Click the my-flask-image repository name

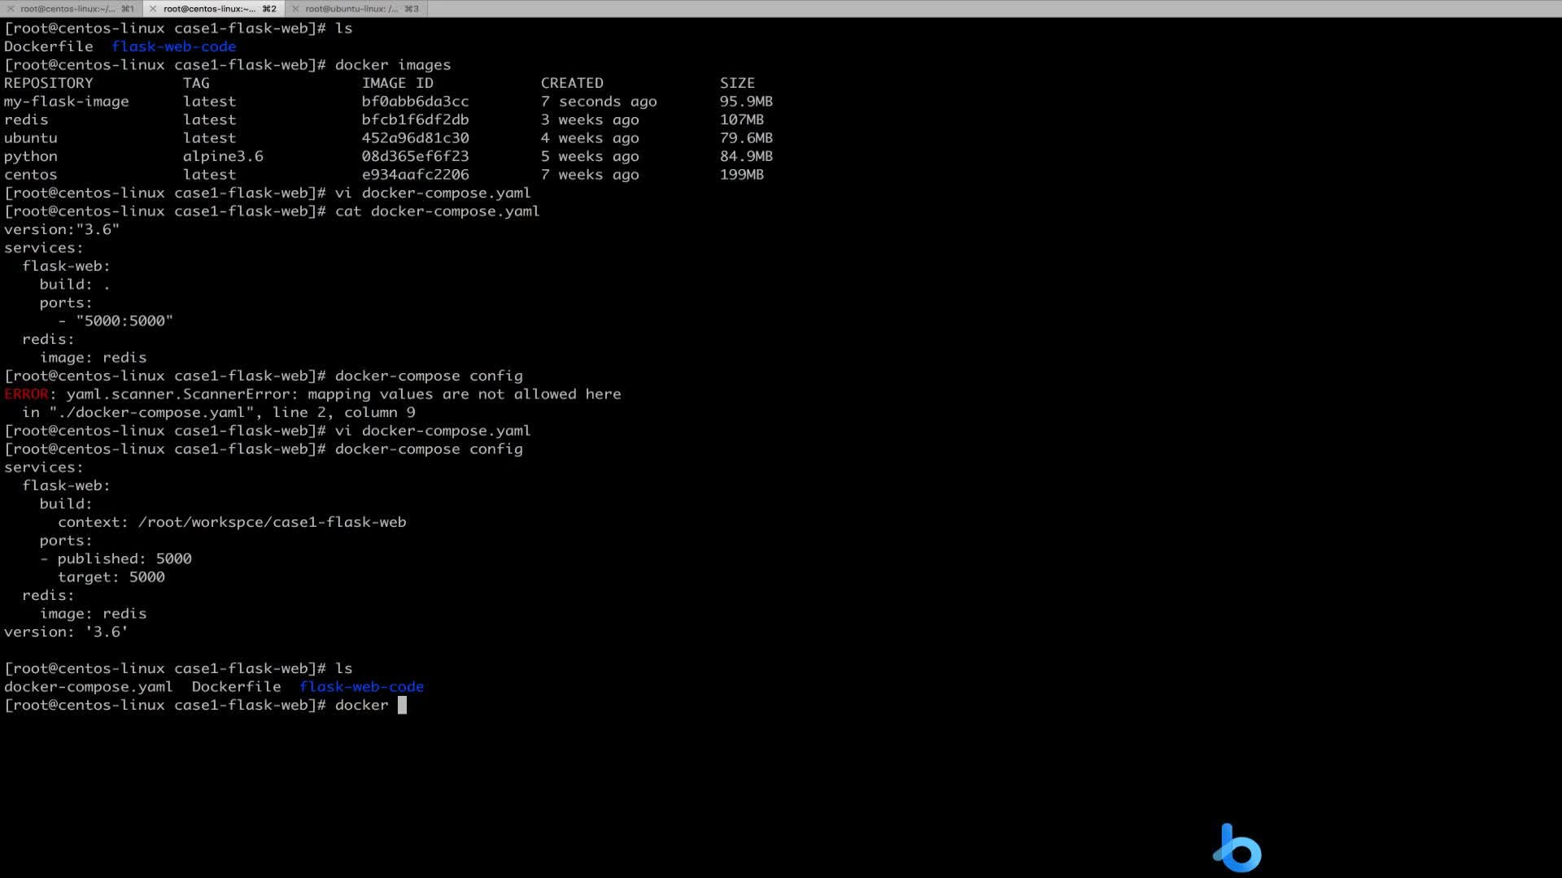tap(67, 102)
